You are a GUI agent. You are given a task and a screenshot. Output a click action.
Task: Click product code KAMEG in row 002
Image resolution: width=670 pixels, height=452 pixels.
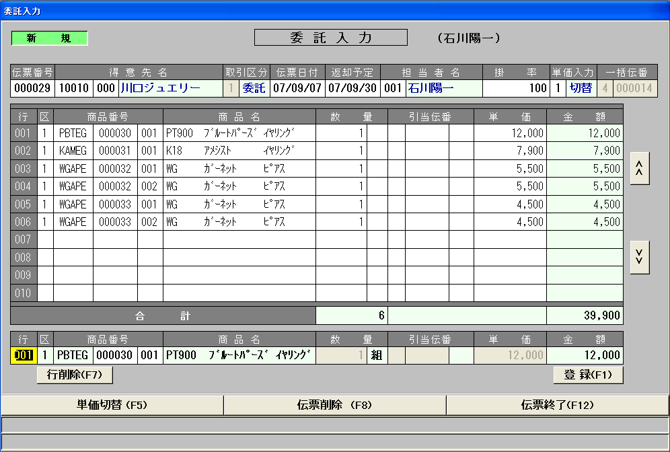tap(73, 151)
